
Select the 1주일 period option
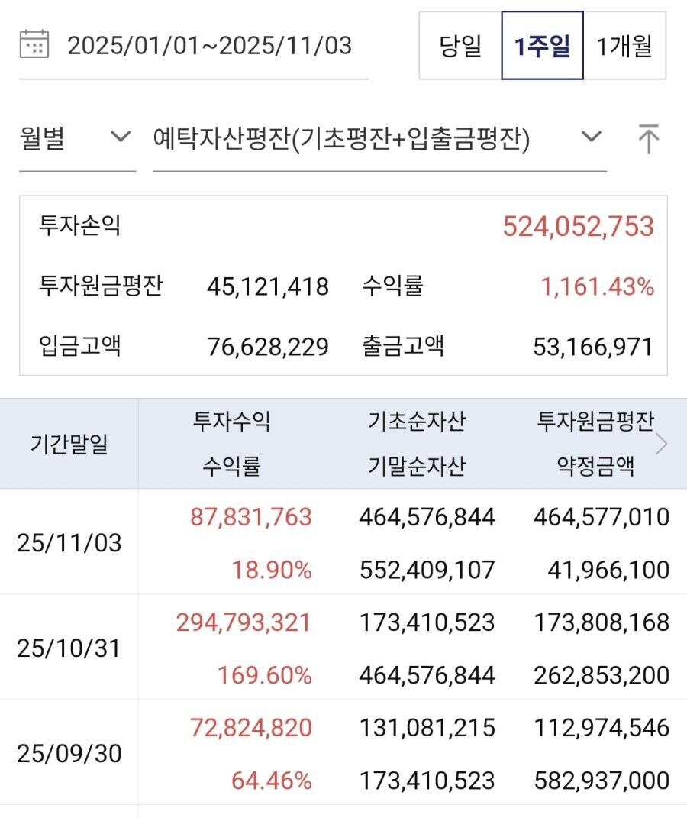(542, 46)
